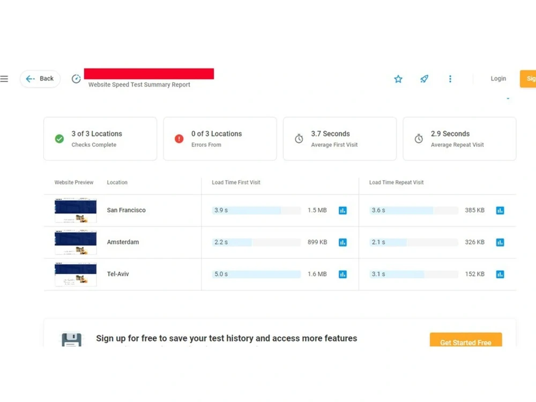Click the 152 KB size value
536x402 pixels.
pyautogui.click(x=475, y=274)
